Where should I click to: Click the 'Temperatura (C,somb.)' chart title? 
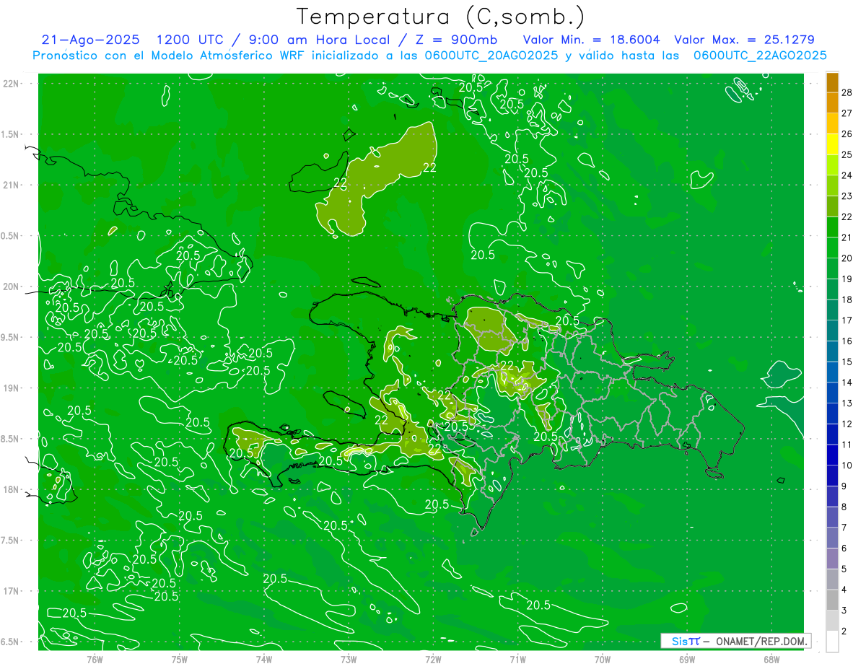coord(441,17)
